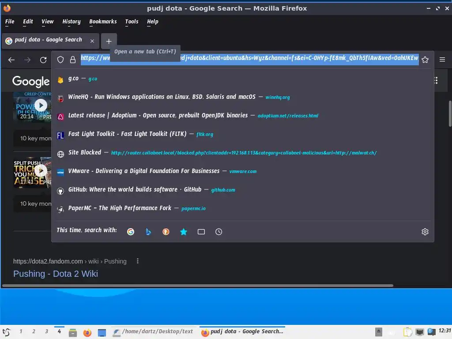The width and height of the screenshot is (452, 339).
Task: Search this time with DuckDuckGo icon
Action: [166, 232]
